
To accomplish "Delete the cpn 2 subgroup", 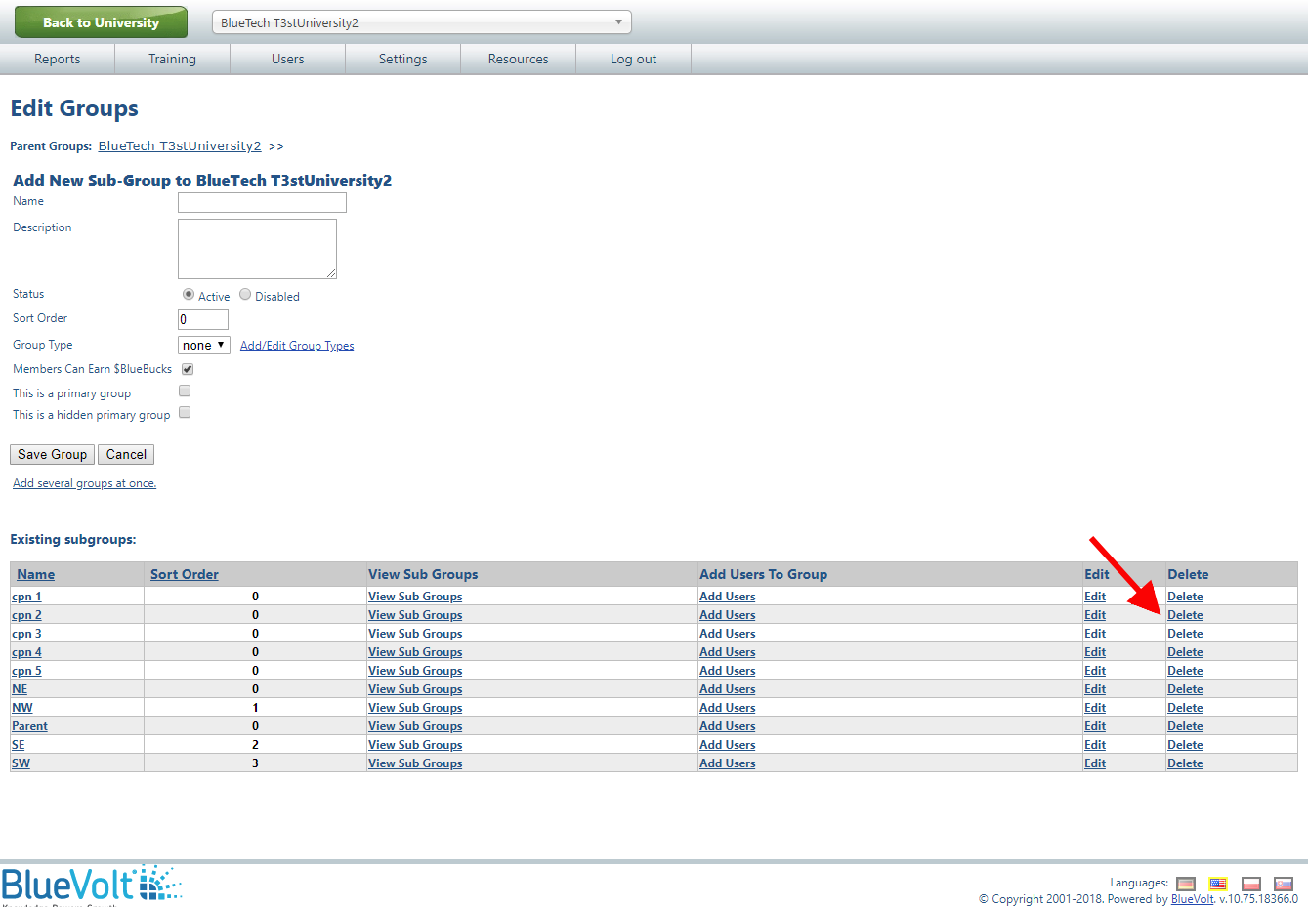I will 1185,615.
